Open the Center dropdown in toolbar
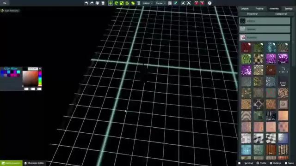 click(x=160, y=3)
